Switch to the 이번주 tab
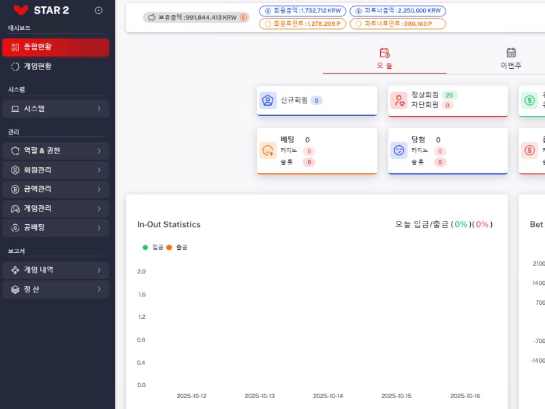 511,59
